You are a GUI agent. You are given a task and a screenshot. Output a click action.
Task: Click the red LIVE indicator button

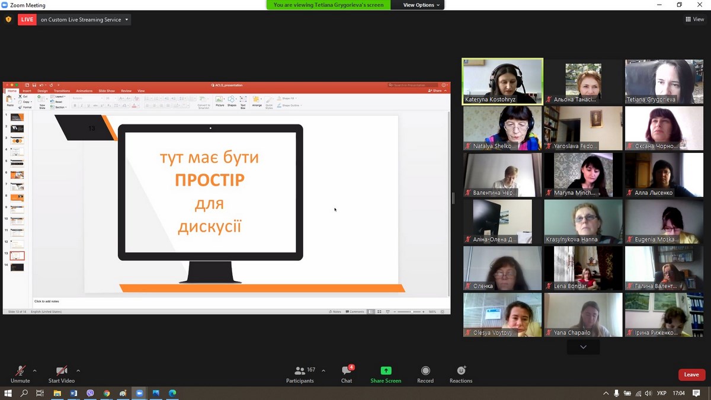[27, 20]
